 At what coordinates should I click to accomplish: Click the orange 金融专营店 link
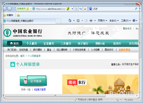coord(124,50)
